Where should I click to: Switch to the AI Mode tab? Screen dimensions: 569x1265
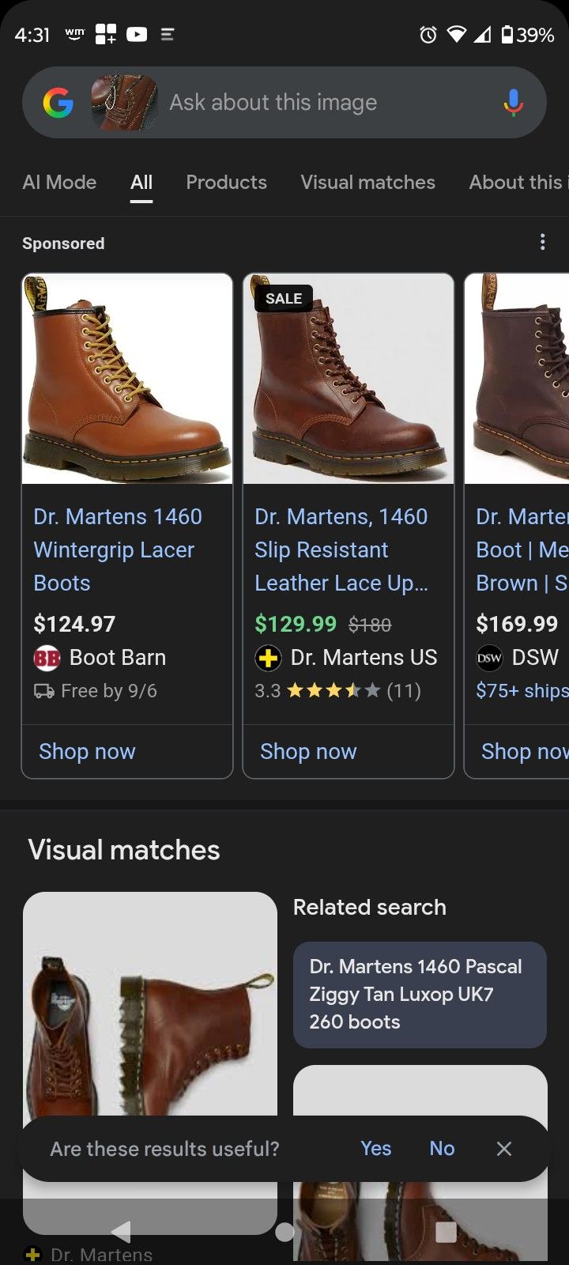59,182
